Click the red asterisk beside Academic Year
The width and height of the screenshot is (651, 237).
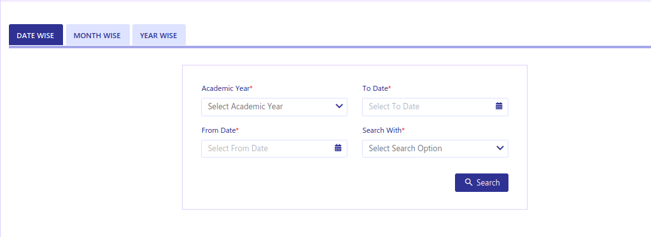[251, 88]
